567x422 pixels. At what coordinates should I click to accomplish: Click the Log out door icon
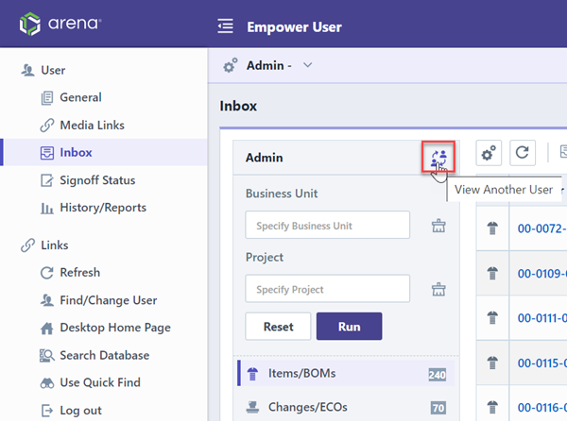coord(47,411)
